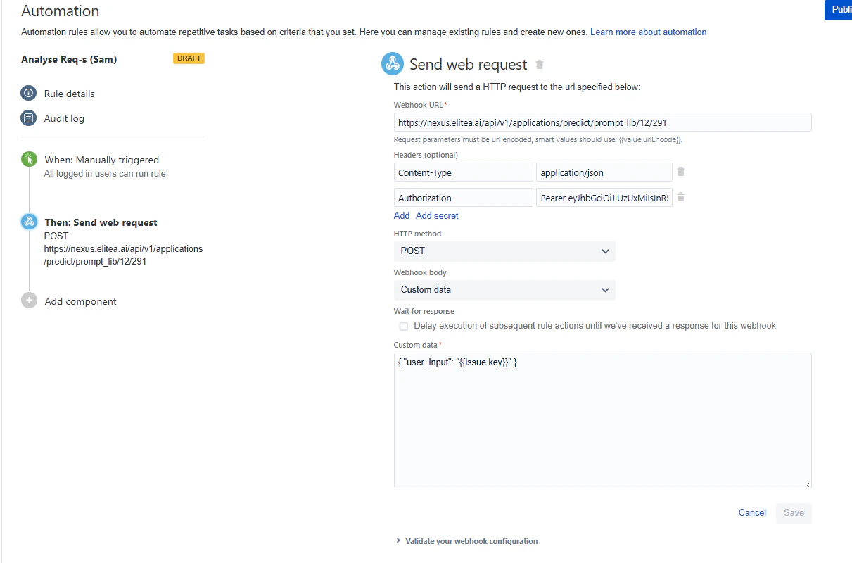Open the Webhook body dropdown
Viewport: 852px width, 563px height.
coord(504,290)
